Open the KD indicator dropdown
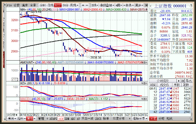This screenshot has height=124, width=196. pyautogui.click(x=23, y=83)
